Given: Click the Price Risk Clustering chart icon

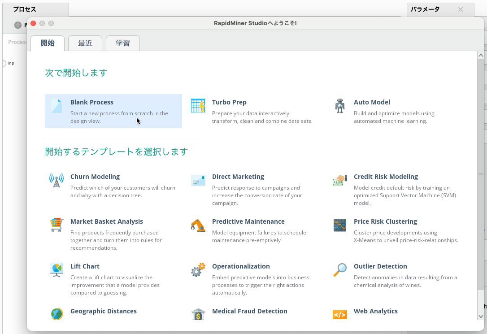Looking at the screenshot, I should pos(340,225).
